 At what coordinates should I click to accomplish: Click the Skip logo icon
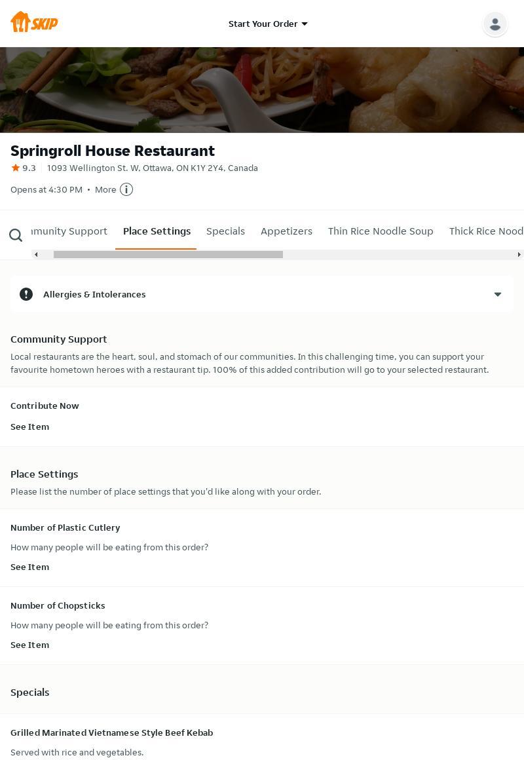click(34, 23)
